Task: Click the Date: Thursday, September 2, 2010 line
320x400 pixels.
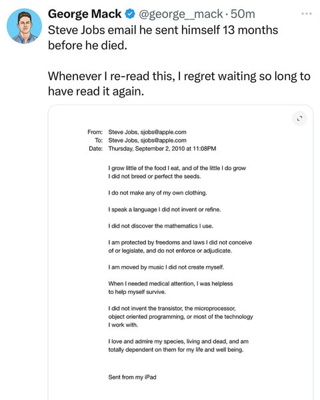Action: pos(153,149)
